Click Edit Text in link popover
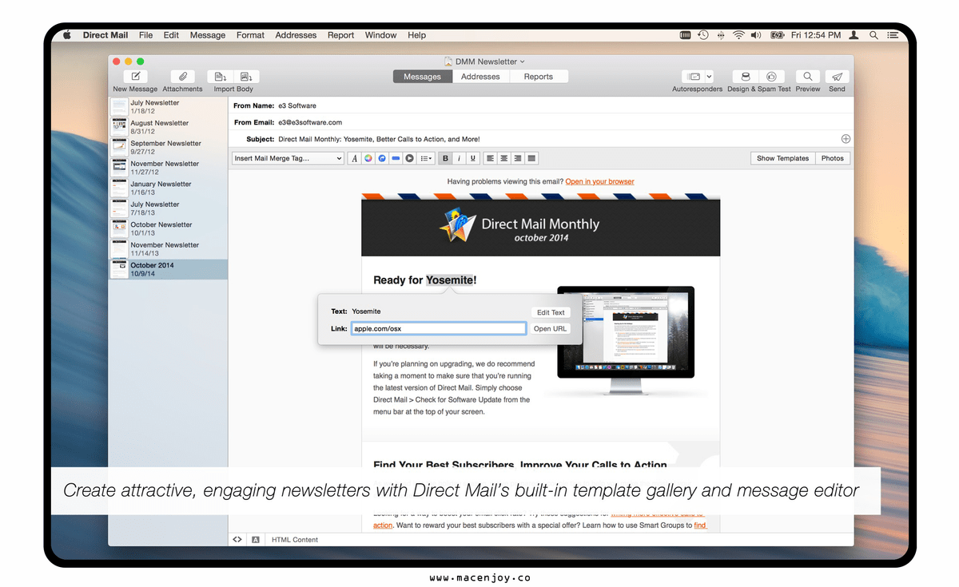This screenshot has width=959, height=587. coord(551,312)
